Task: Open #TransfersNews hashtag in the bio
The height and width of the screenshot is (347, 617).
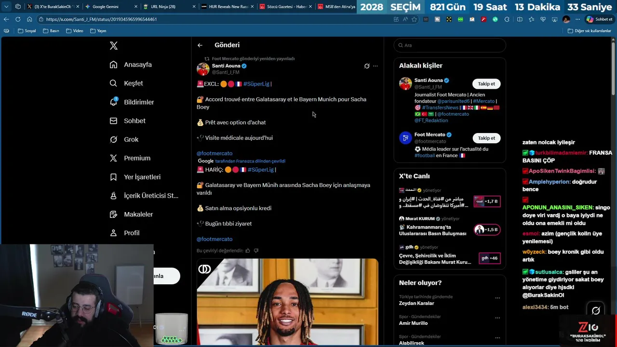Action: pyautogui.click(x=440, y=107)
